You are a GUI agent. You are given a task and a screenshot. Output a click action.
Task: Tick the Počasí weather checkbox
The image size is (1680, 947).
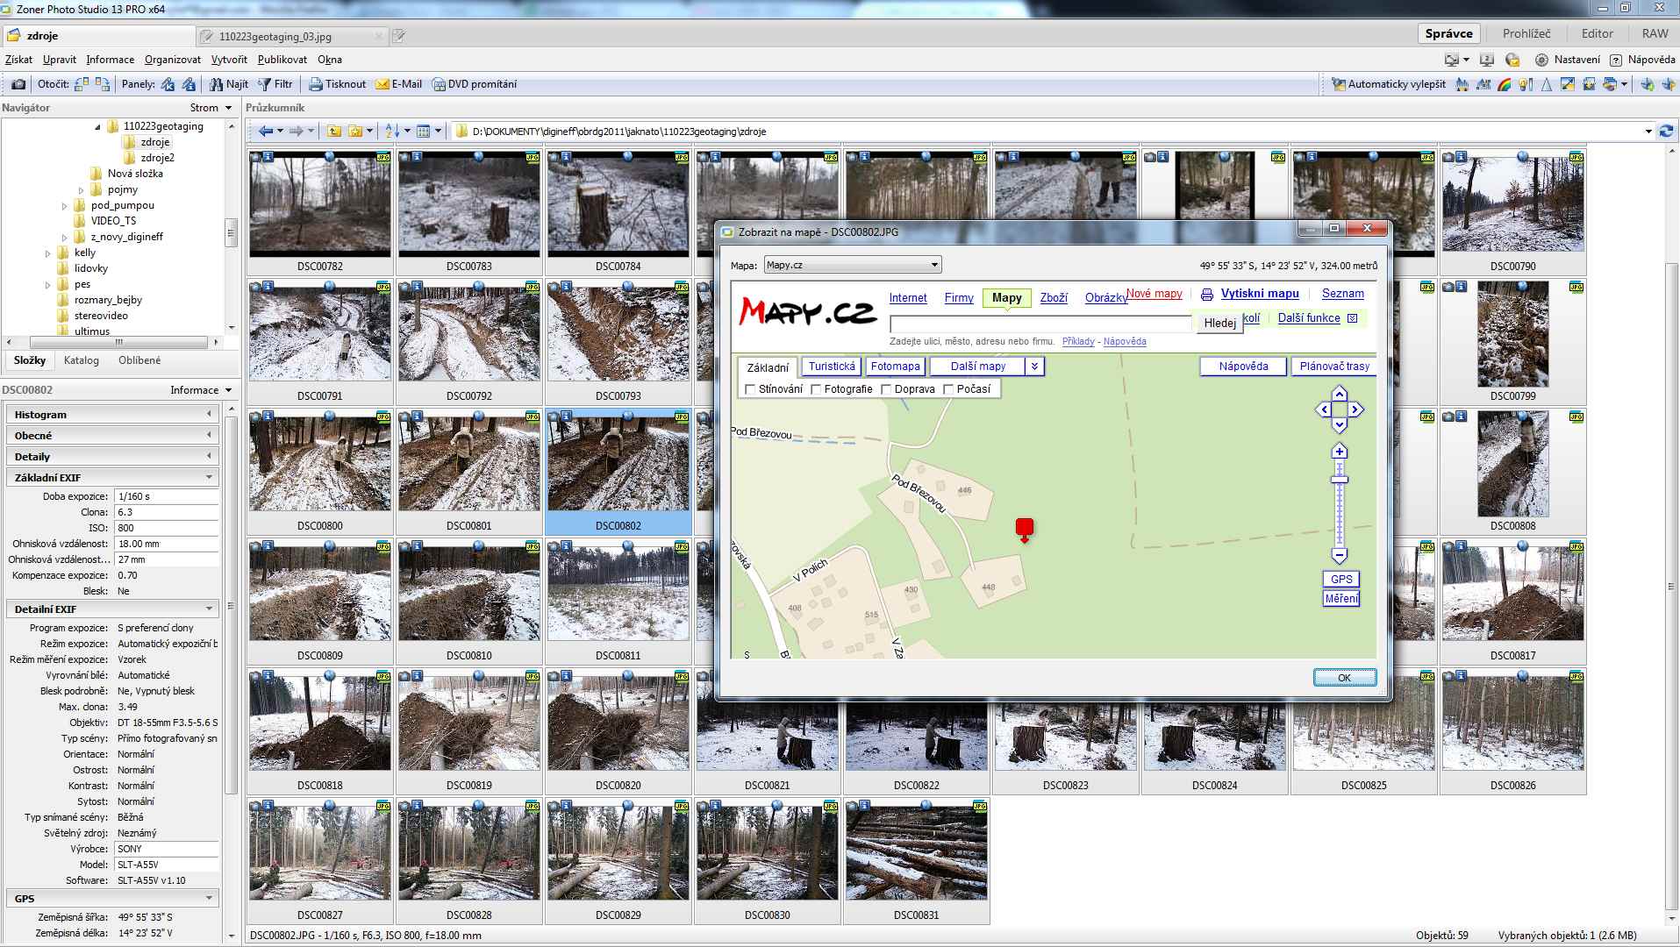point(948,389)
